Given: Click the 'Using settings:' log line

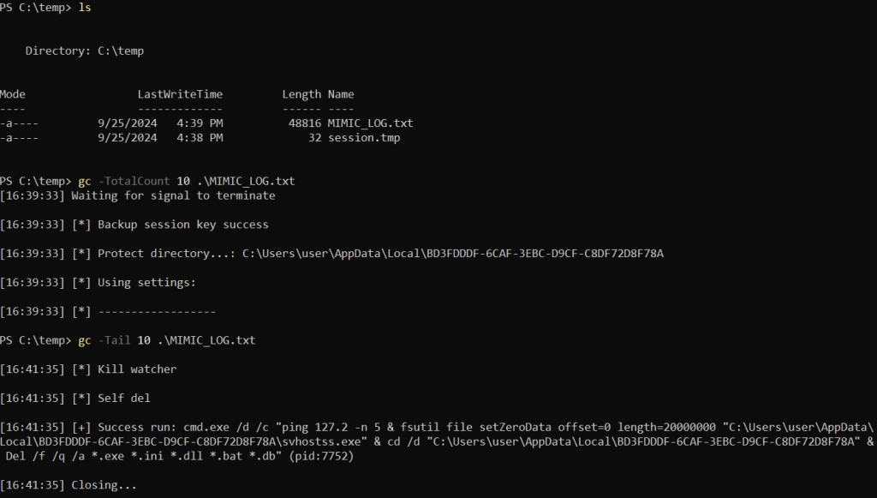Looking at the screenshot, I should click(98, 283).
